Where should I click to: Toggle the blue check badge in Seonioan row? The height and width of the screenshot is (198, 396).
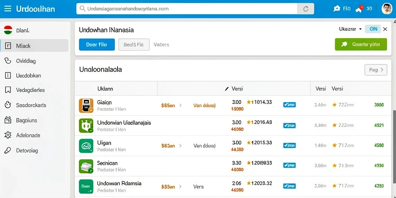(289, 166)
